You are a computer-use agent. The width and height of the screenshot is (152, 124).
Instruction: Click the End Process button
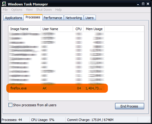129,106
